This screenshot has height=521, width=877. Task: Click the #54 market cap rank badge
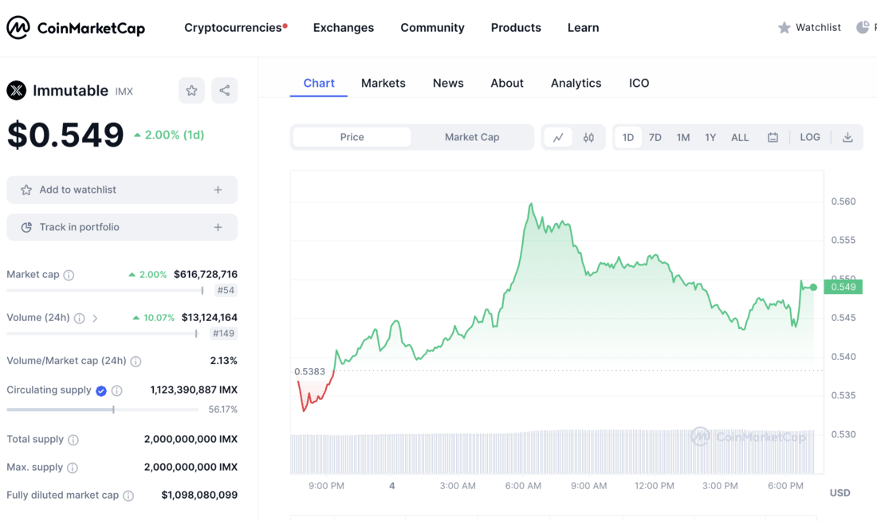point(226,290)
